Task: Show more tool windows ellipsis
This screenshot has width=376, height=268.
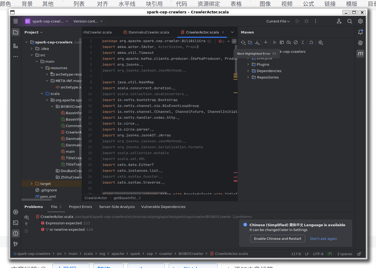Action: [16, 57]
